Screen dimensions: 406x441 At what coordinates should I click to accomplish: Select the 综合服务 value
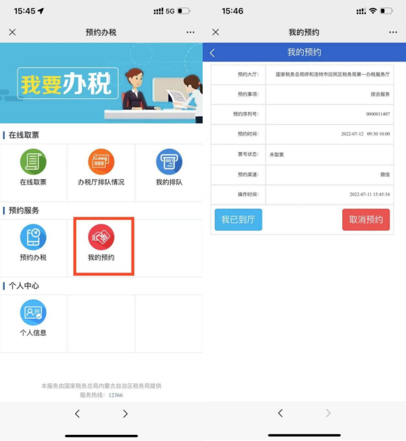(380, 94)
